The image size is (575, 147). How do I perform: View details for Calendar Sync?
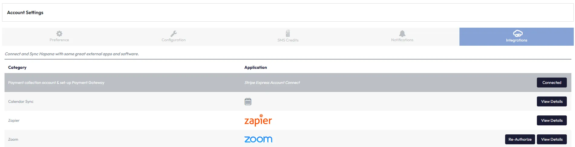tap(551, 102)
